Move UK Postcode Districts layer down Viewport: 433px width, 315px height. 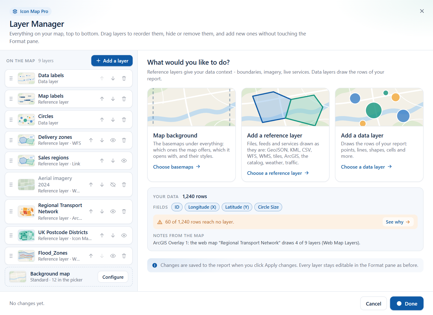tap(113, 235)
